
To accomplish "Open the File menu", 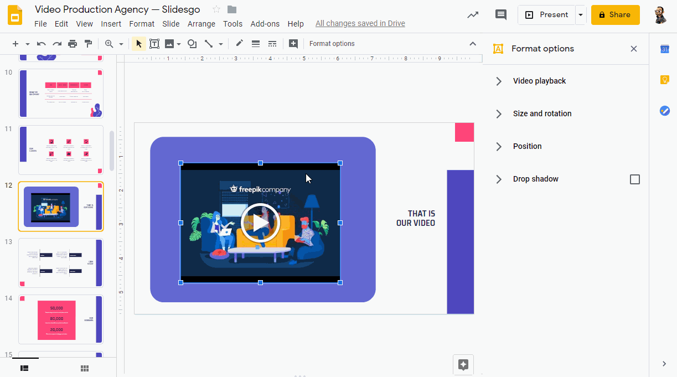I will pyautogui.click(x=40, y=24).
